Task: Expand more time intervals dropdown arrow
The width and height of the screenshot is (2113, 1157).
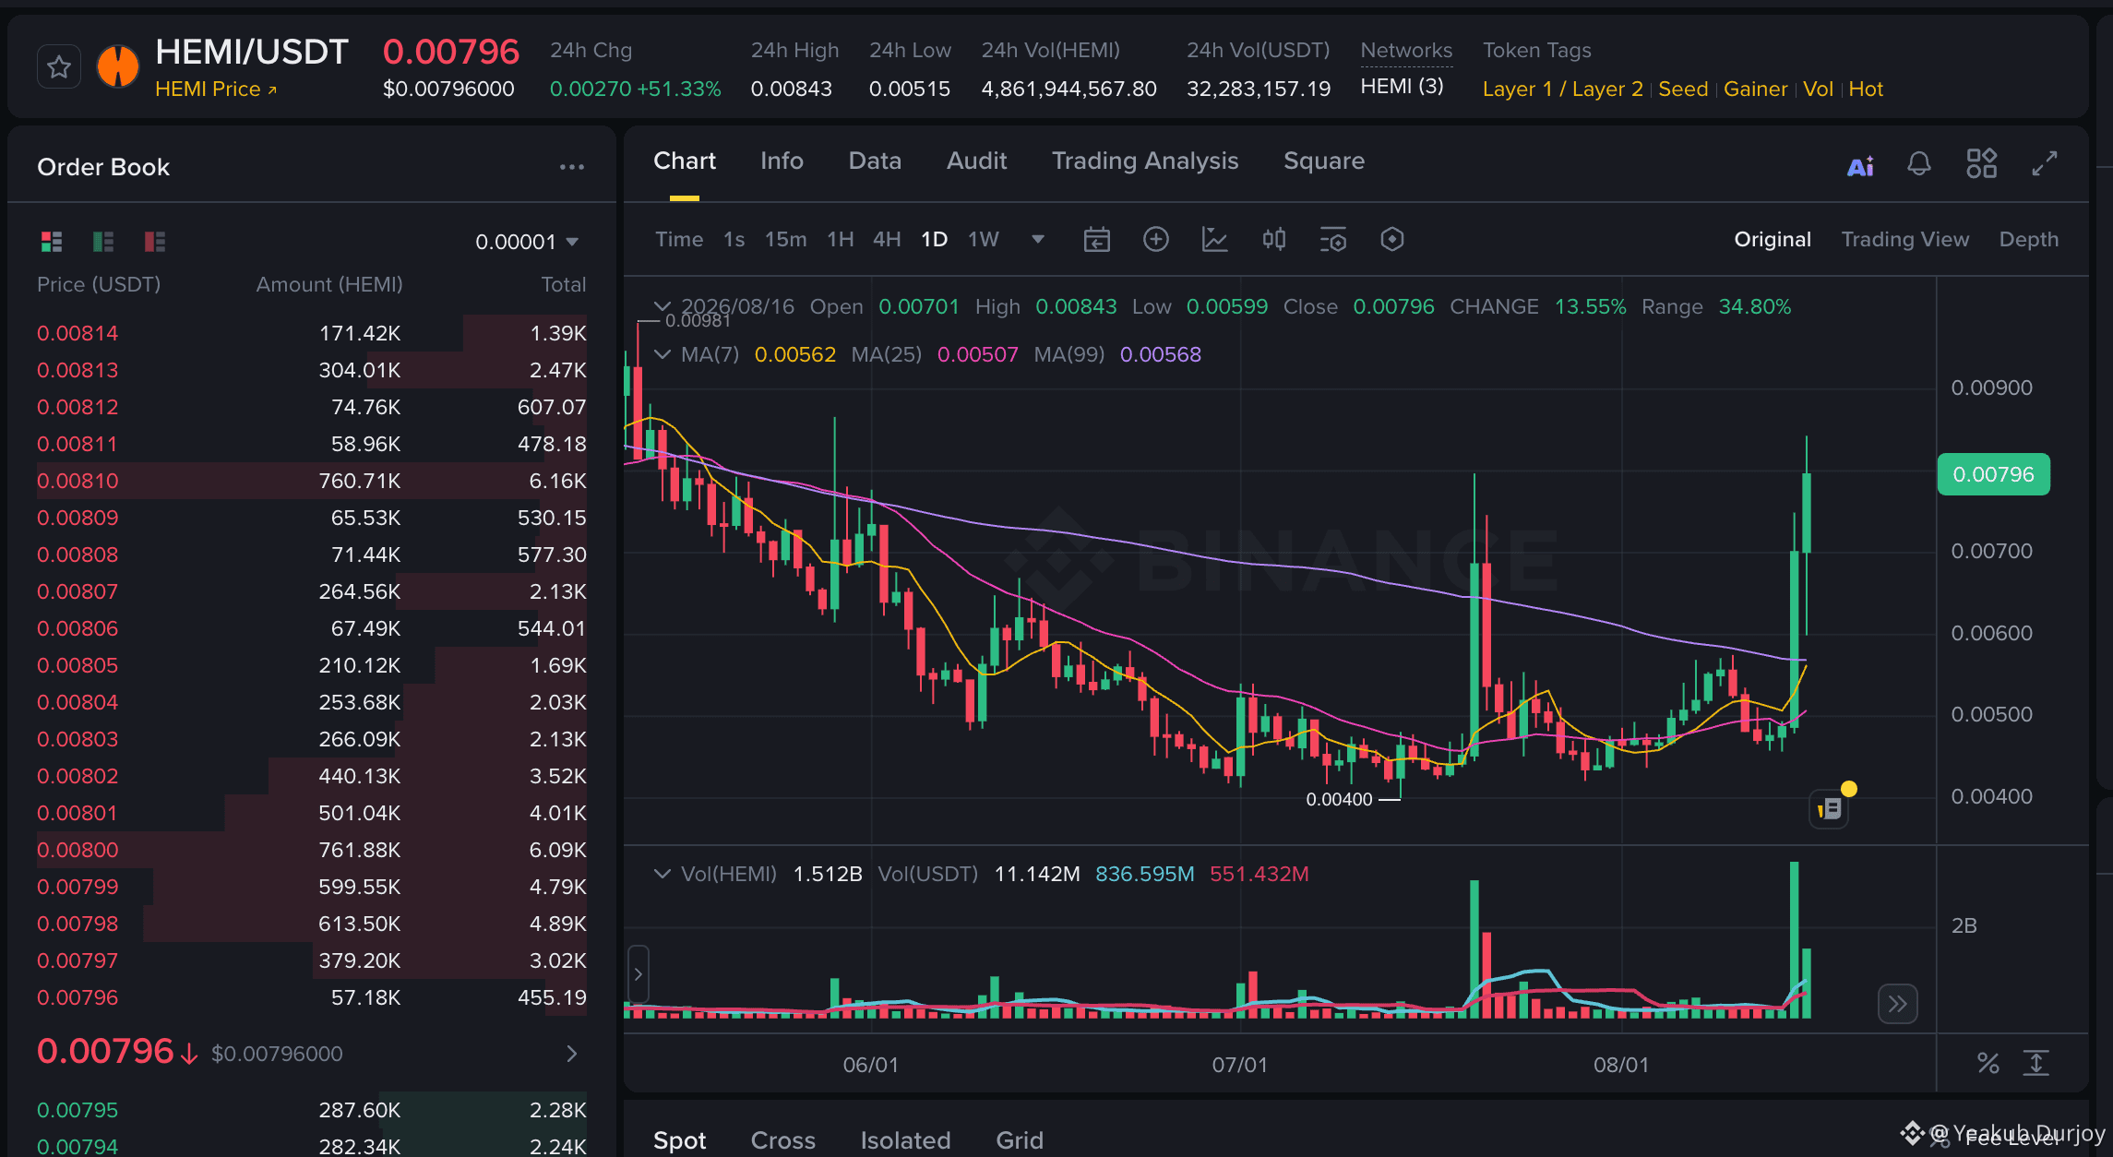Action: coord(1037,240)
